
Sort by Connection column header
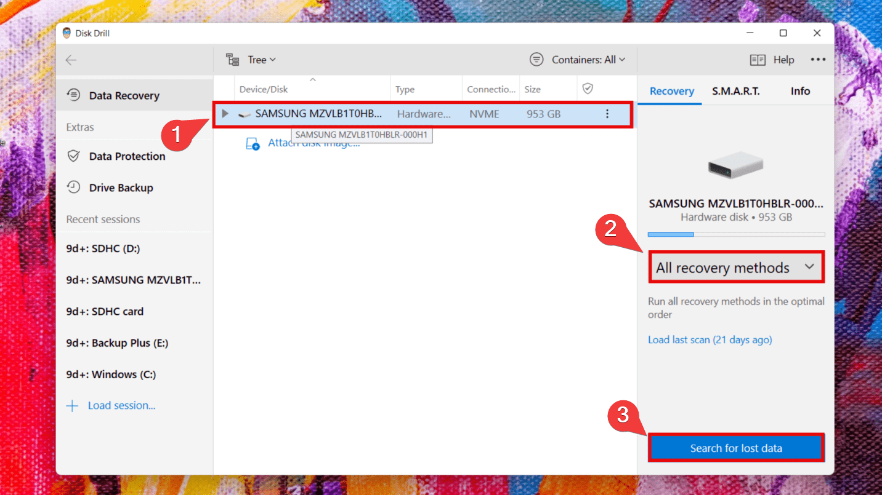(x=491, y=89)
